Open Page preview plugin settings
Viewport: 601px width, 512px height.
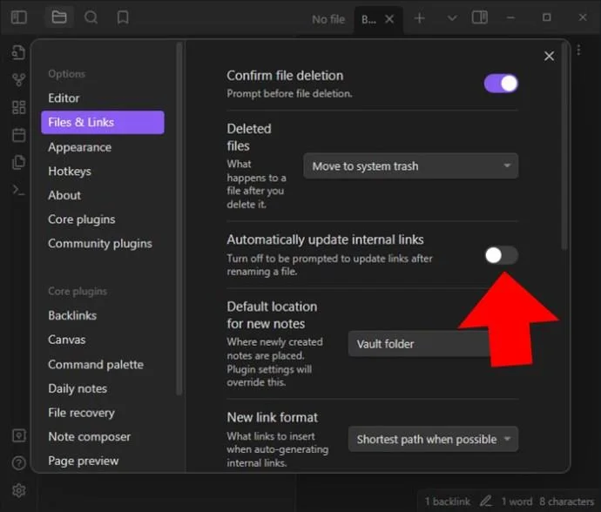click(x=102, y=461)
